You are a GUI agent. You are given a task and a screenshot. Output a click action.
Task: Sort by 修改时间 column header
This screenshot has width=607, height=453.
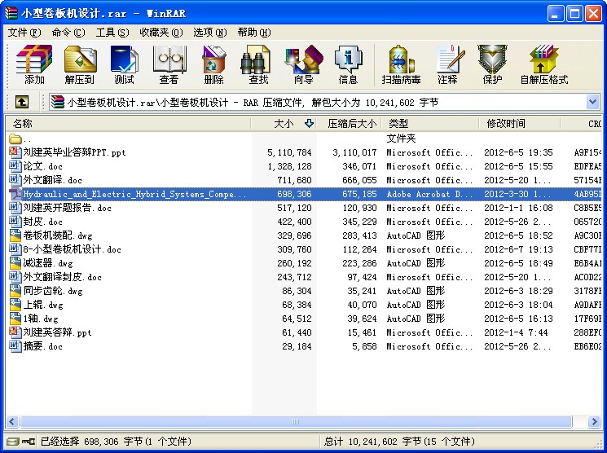[x=520, y=124]
